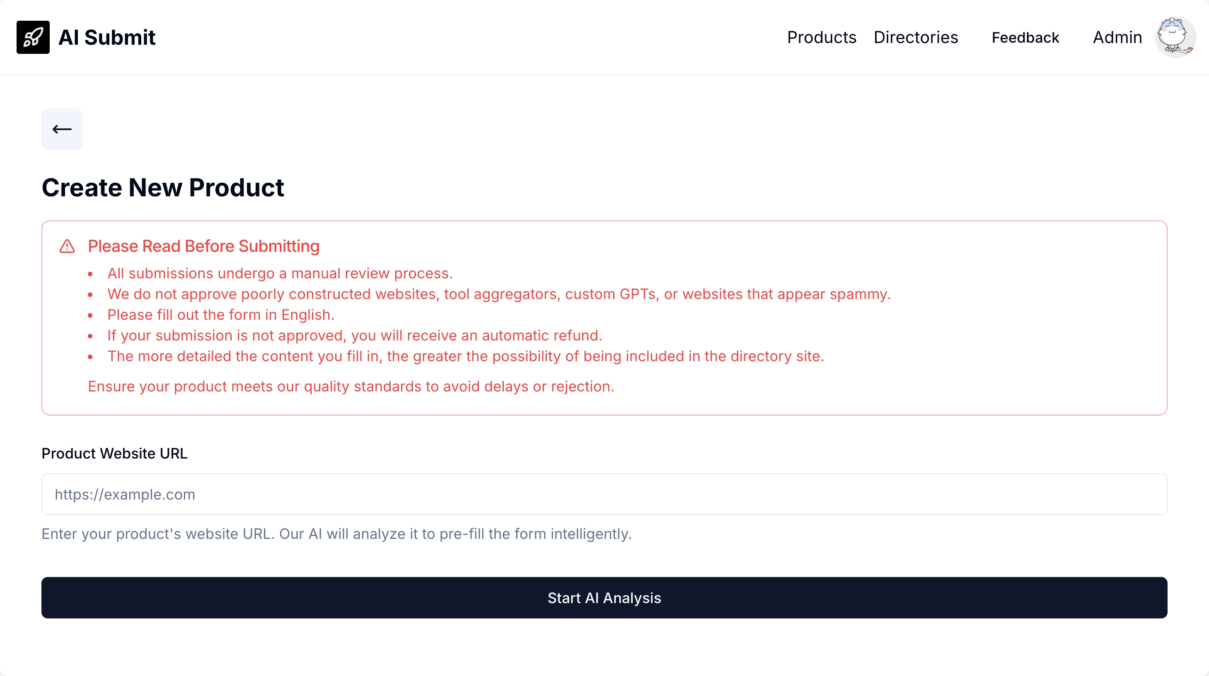This screenshot has width=1209, height=676.
Task: Click the Product Website URL label
Action: tap(114, 453)
